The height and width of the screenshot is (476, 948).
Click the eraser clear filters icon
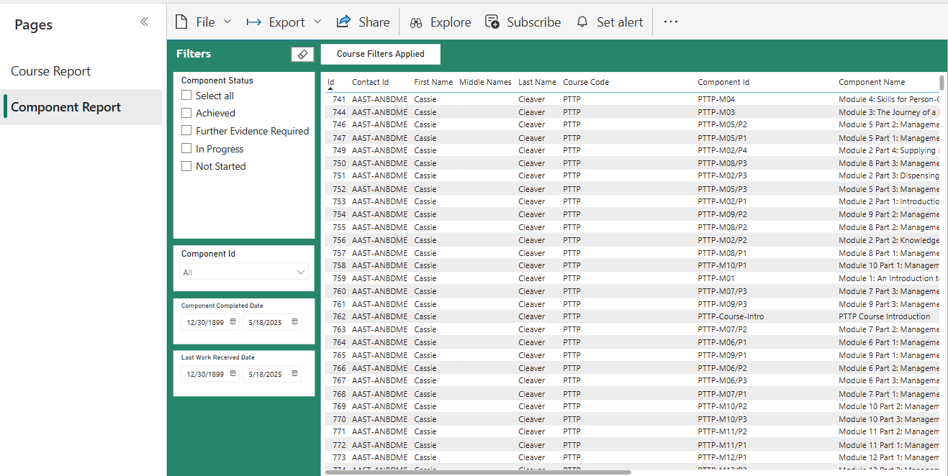(x=302, y=55)
